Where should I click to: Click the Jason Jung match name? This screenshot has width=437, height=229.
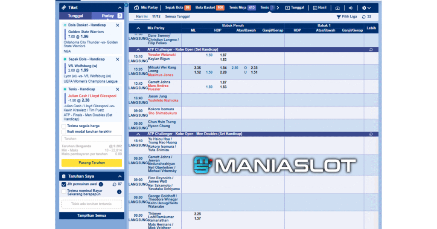[x=157, y=97]
